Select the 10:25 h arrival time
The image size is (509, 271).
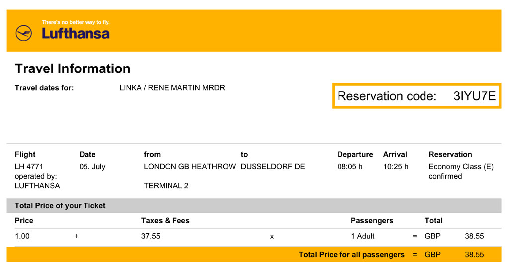pyautogui.click(x=396, y=167)
